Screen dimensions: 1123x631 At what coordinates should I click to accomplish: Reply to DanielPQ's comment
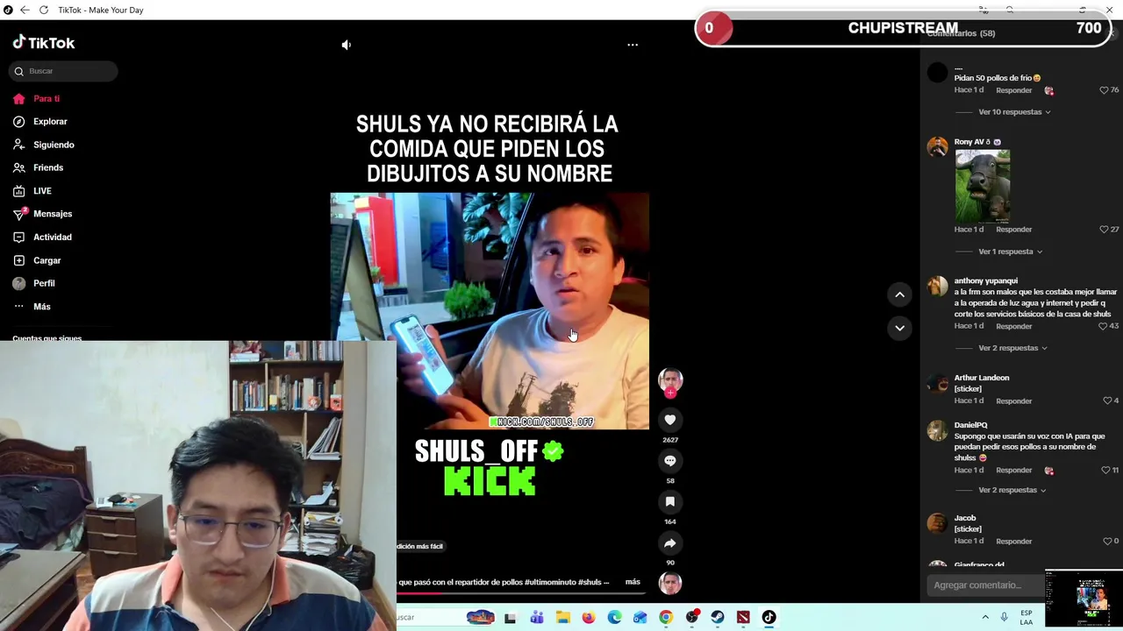click(x=1013, y=471)
